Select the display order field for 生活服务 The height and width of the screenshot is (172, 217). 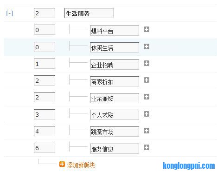(x=45, y=13)
